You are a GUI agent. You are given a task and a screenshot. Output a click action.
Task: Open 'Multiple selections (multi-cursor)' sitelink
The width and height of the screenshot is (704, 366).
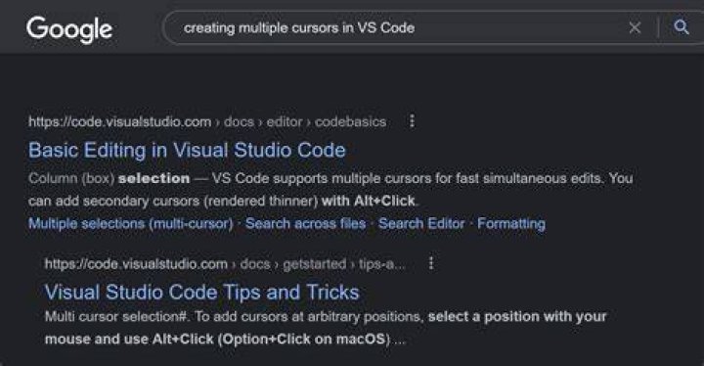[131, 223]
